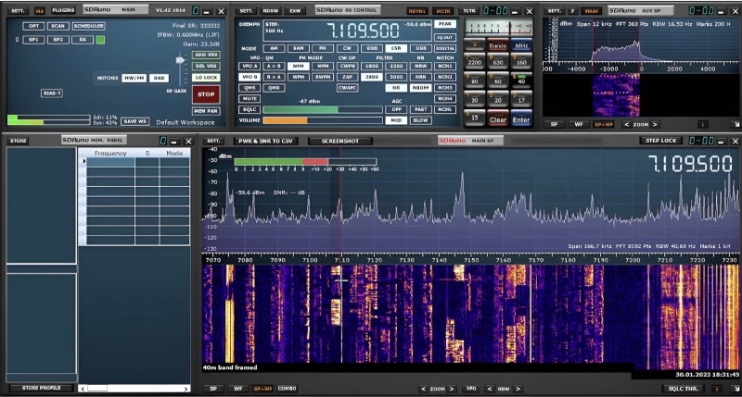This screenshot has height=397, width=742.
Task: Select the 40 band keypad key
Action: [x=521, y=81]
